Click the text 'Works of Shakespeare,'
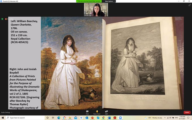This screenshot has width=192, height=120. [23, 90]
